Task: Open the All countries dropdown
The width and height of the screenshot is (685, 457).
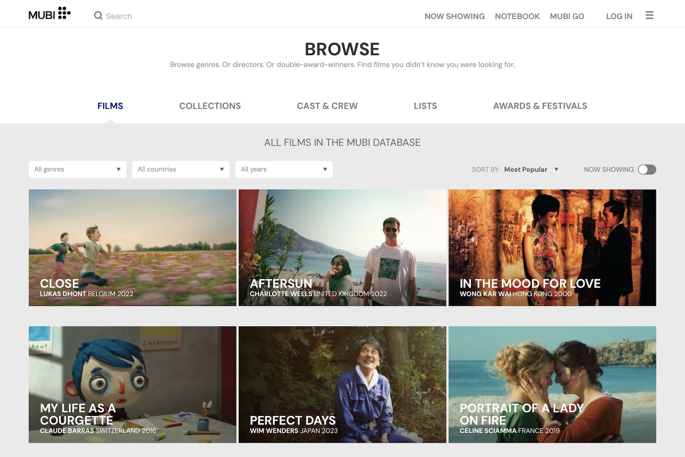Action: pyautogui.click(x=181, y=169)
